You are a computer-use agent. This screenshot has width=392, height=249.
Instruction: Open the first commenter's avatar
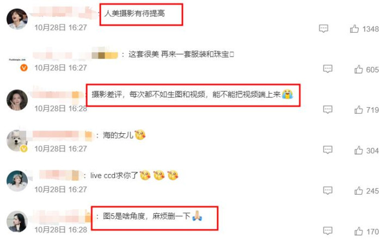17,19
